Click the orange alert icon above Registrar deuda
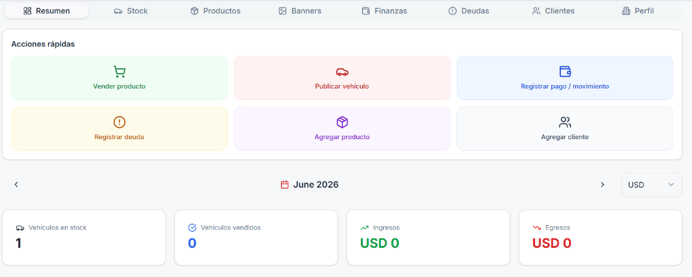Image resolution: width=692 pixels, height=277 pixels. click(x=119, y=122)
